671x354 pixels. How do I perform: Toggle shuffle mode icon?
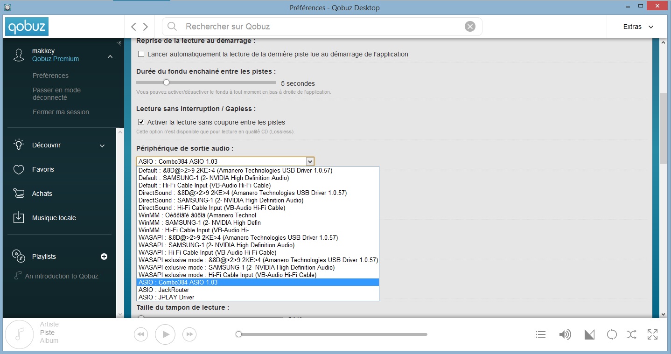pyautogui.click(x=631, y=334)
